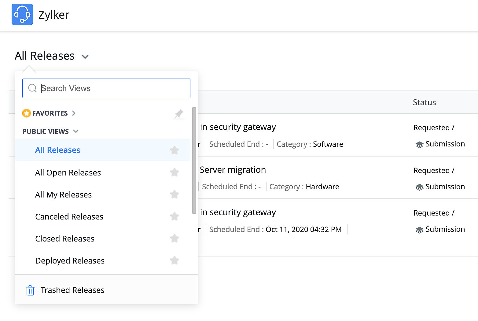The width and height of the screenshot is (478, 321).
Task: Focus the Search Views input field
Action: (113, 88)
